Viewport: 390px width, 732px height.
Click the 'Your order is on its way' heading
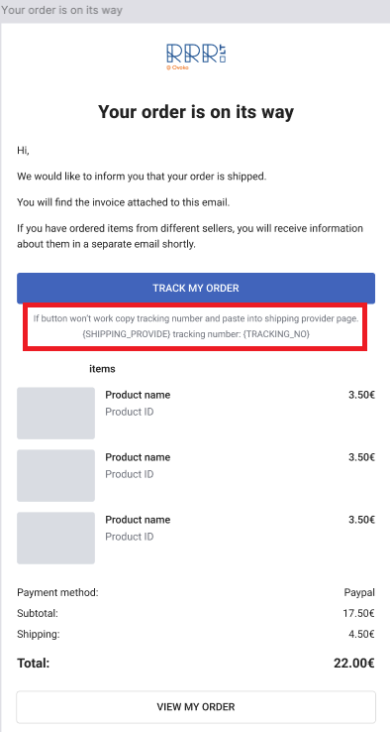196,112
